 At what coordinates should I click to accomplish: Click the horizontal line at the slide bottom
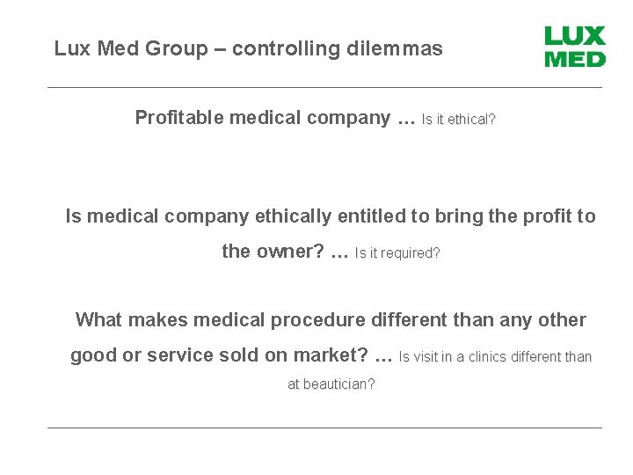point(324,427)
